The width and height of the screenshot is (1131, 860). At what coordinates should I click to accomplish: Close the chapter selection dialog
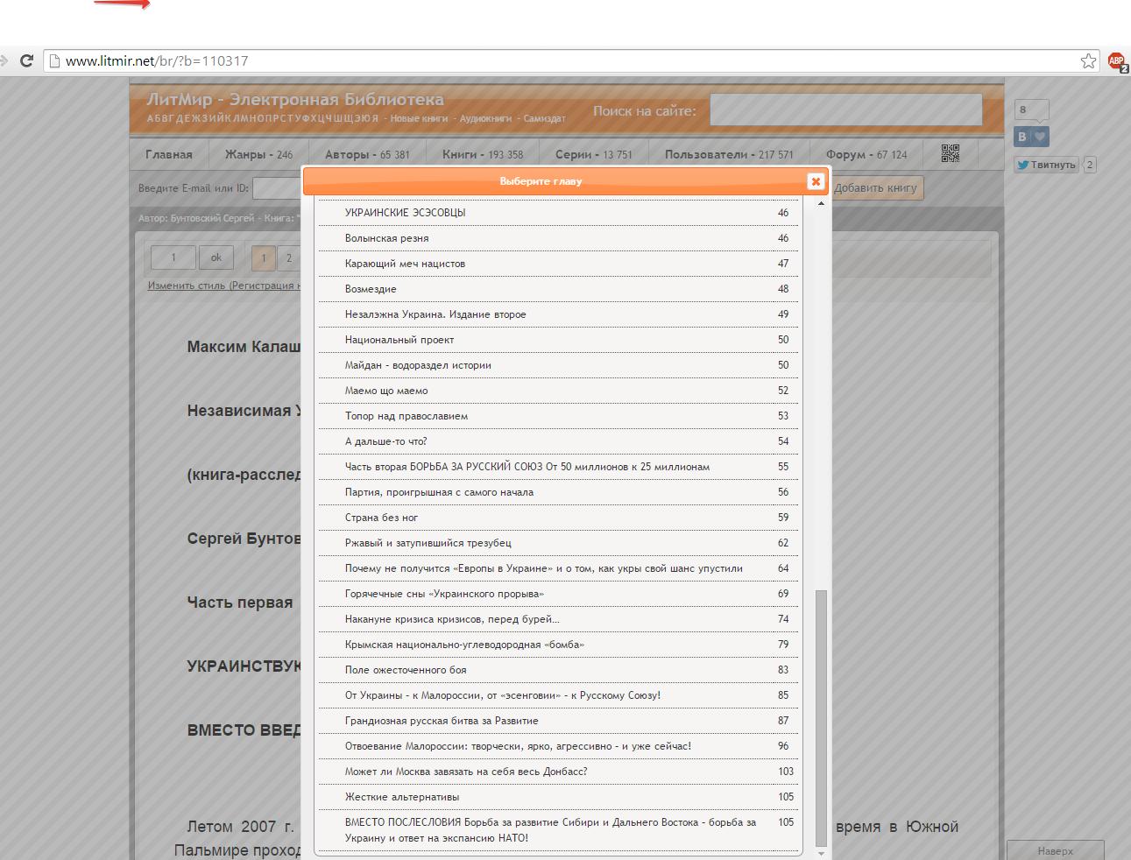[816, 181]
